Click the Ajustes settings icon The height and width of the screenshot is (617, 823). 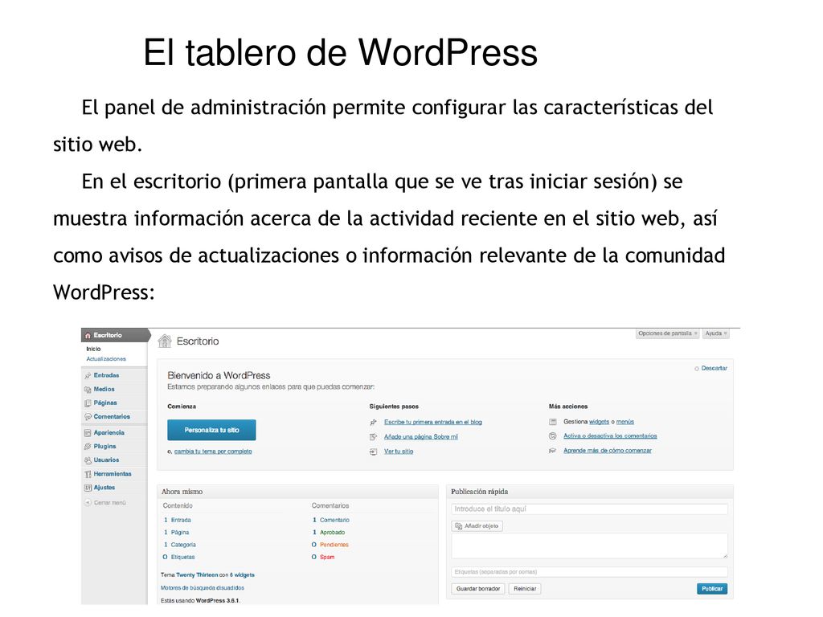[88, 488]
